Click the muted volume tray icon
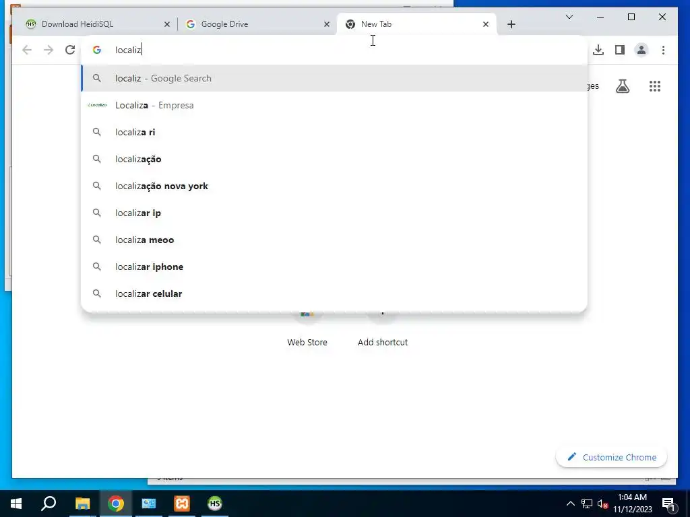Image resolution: width=690 pixels, height=517 pixels. (602, 504)
